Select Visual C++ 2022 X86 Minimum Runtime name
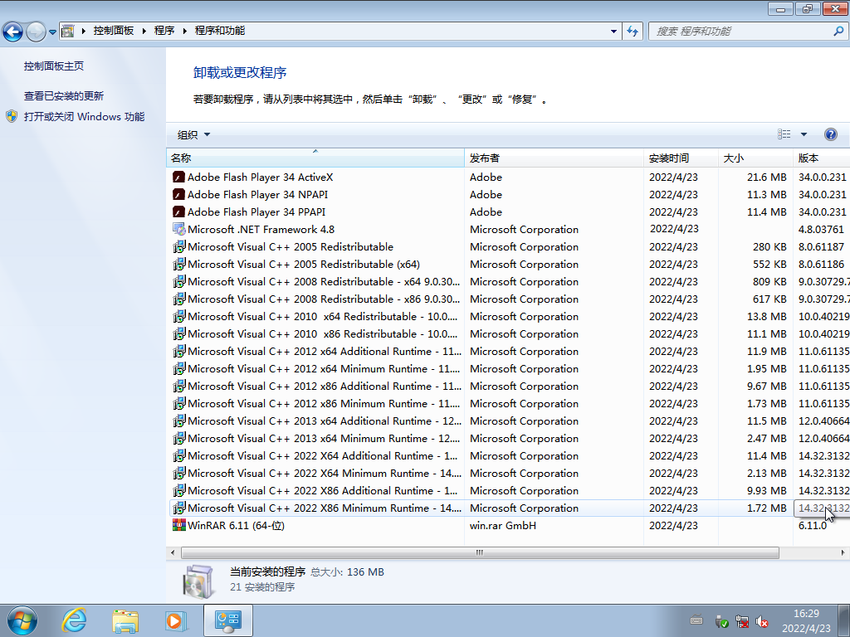This screenshot has height=637, width=850. pyautogui.click(x=325, y=508)
